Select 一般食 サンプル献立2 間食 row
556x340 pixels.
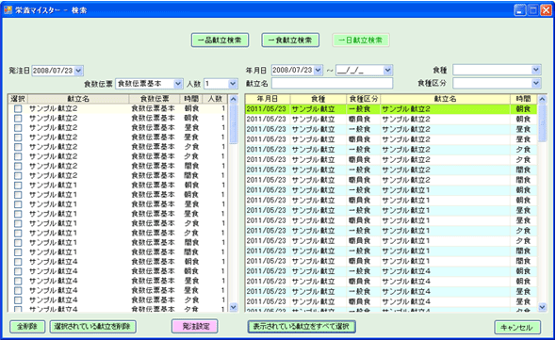coord(391,170)
